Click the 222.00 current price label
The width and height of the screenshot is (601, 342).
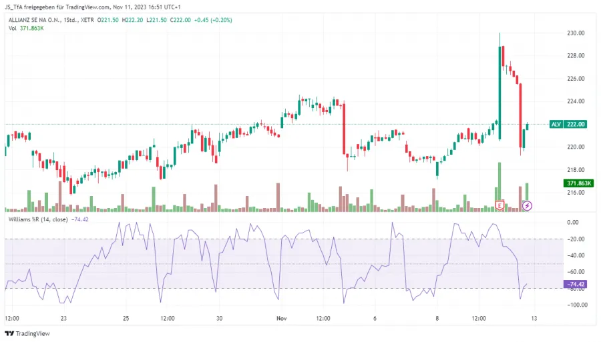tap(576, 124)
